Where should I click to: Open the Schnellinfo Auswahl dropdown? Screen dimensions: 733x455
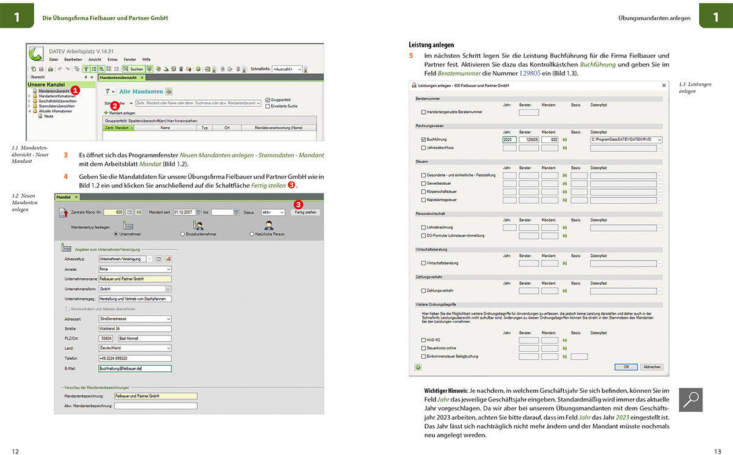point(286,69)
